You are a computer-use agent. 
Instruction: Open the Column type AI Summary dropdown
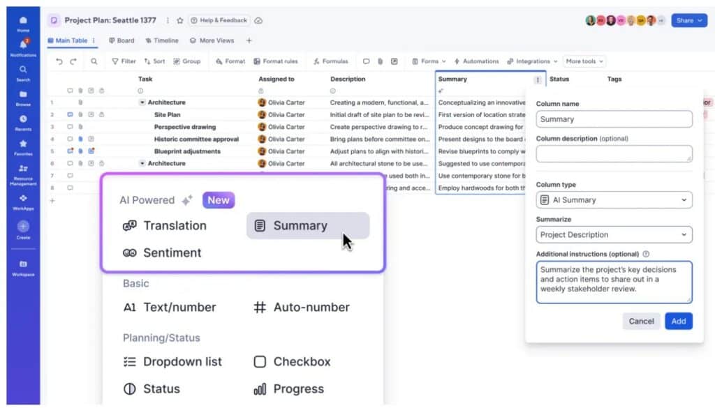614,200
